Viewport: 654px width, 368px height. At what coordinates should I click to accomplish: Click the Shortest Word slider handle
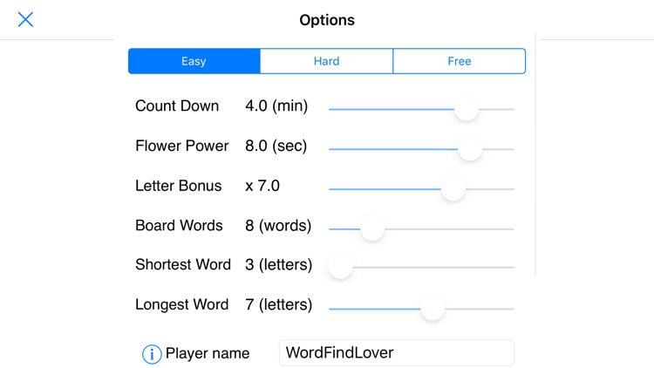[x=340, y=268]
